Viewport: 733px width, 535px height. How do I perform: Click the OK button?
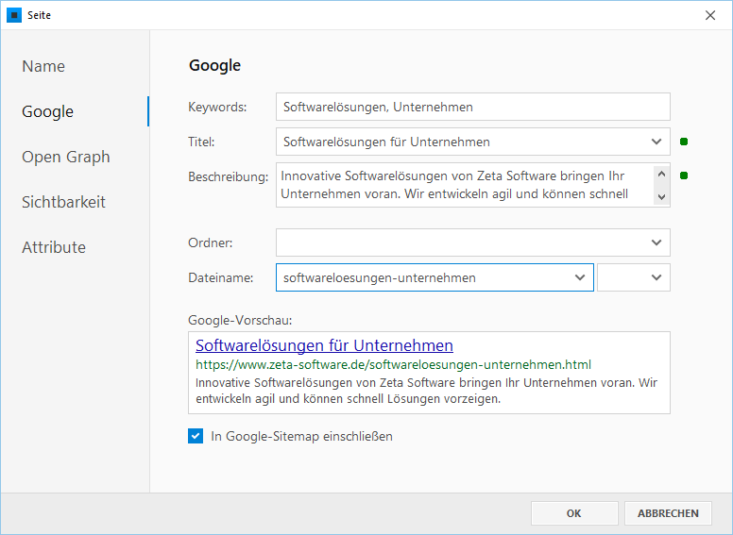tap(573, 513)
